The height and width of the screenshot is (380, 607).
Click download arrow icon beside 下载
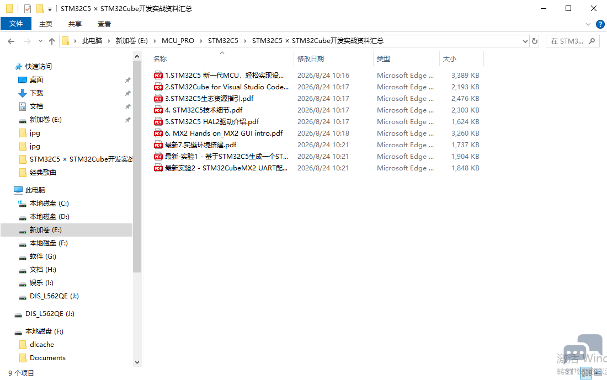click(23, 93)
